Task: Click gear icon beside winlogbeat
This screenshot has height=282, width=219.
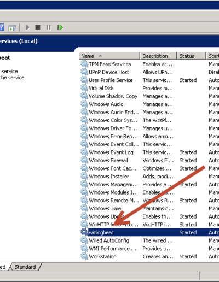Action: (84, 232)
